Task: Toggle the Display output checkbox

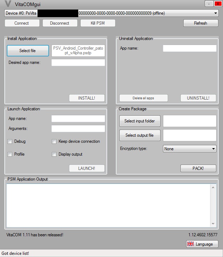Action: (54, 154)
